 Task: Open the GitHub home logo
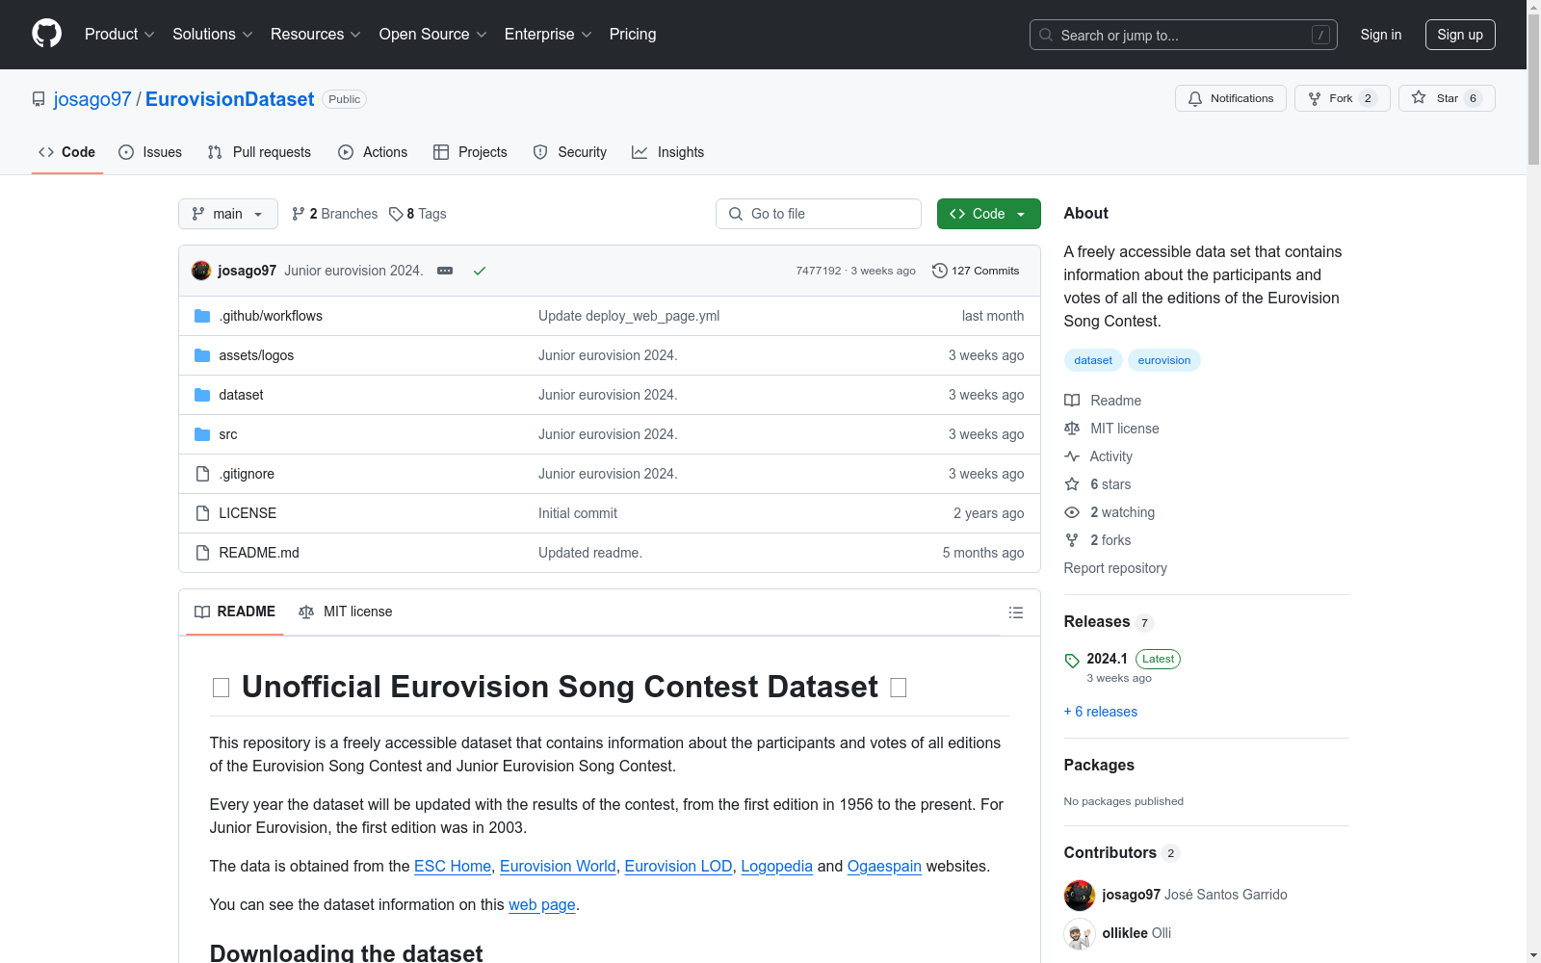[x=46, y=34]
